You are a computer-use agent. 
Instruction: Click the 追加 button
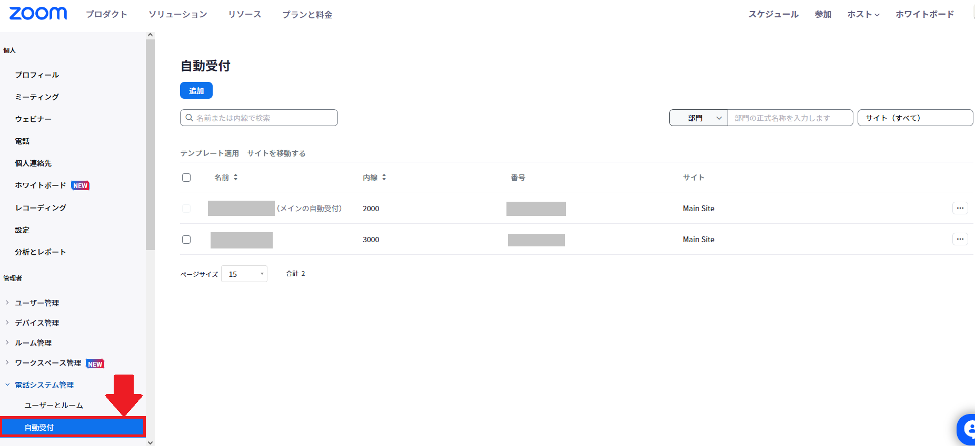click(x=196, y=90)
